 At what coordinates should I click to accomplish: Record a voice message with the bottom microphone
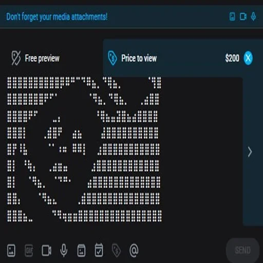tap(64, 251)
